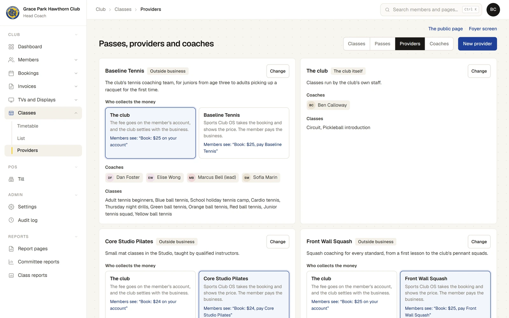509x318 pixels.
Task: Open the Foyer screen link
Action: tap(483, 29)
